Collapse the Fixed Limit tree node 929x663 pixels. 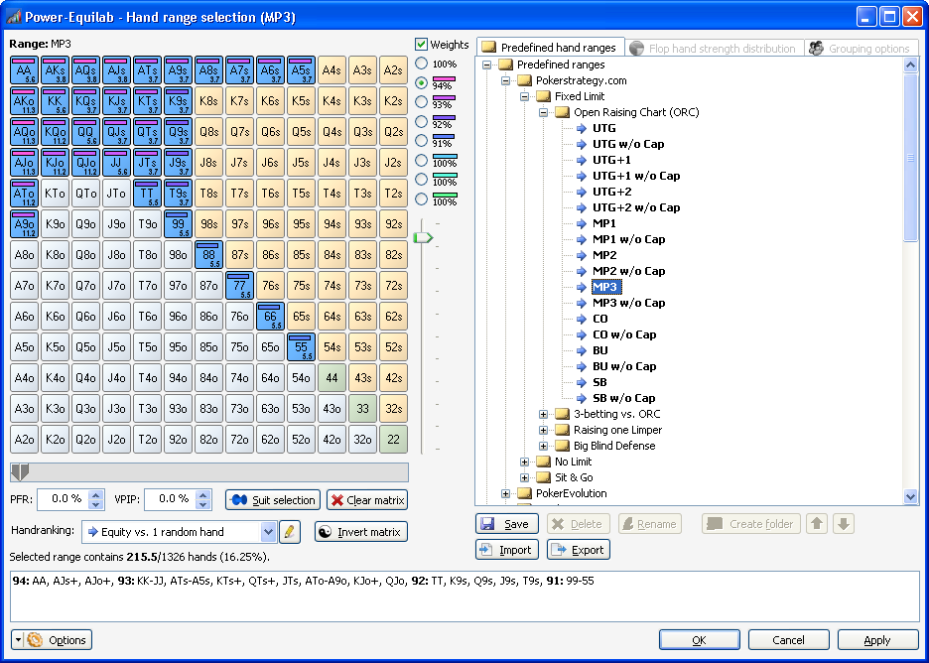point(524,96)
